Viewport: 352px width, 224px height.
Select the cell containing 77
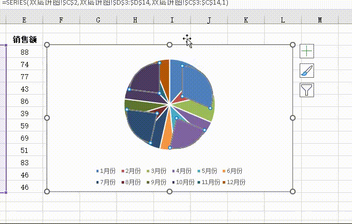tap(25, 77)
